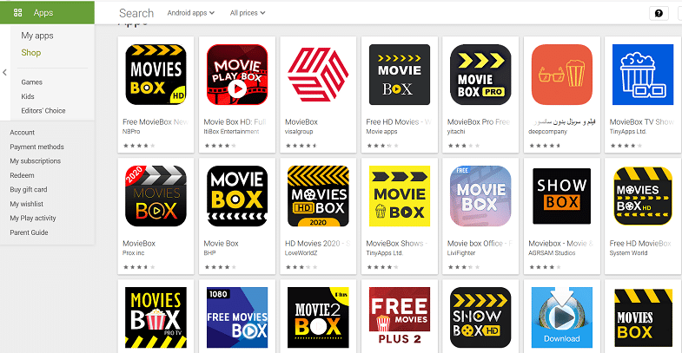682x353 pixels.
Task: Select the Apps section header
Action: pos(47,13)
